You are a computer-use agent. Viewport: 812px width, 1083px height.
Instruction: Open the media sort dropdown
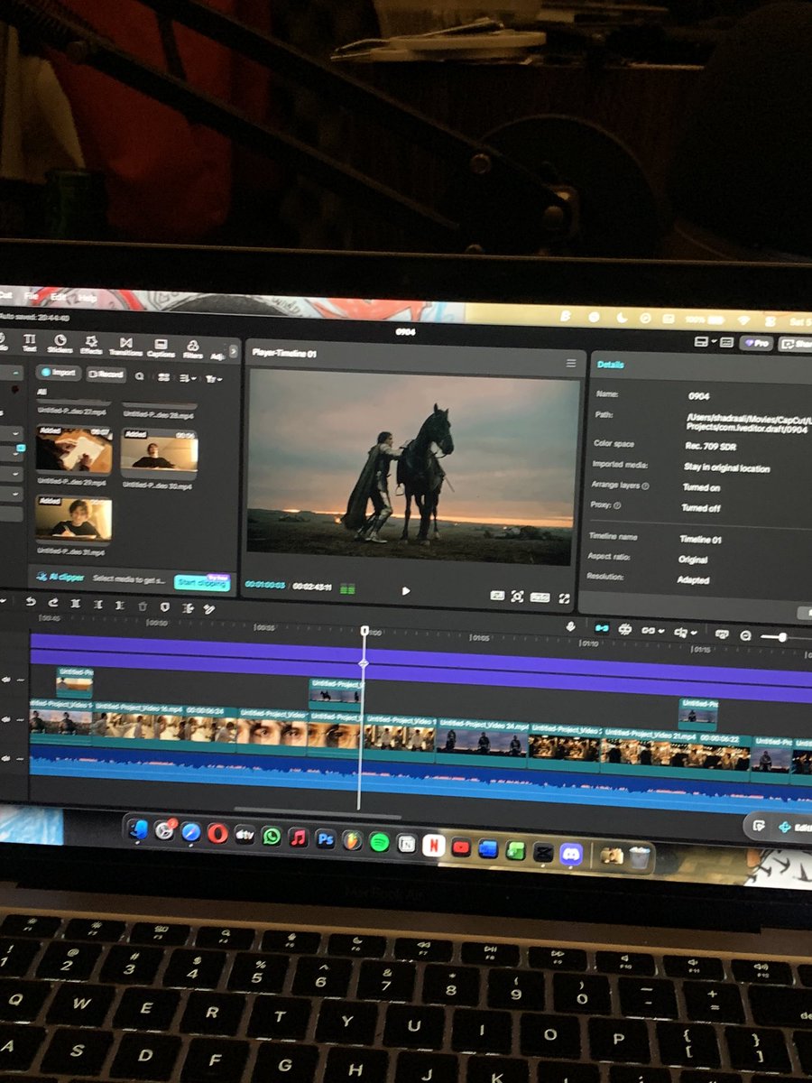(186, 378)
